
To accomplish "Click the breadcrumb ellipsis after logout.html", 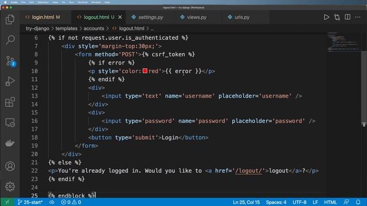I will click(152, 29).
